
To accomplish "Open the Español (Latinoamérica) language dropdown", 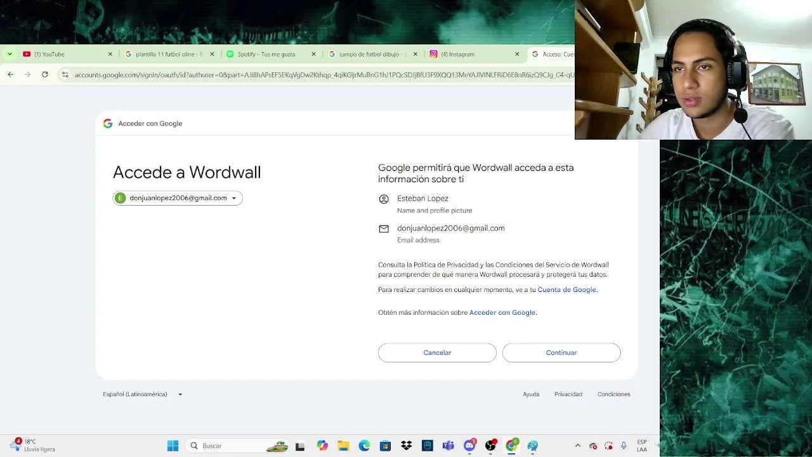I will click(x=143, y=394).
